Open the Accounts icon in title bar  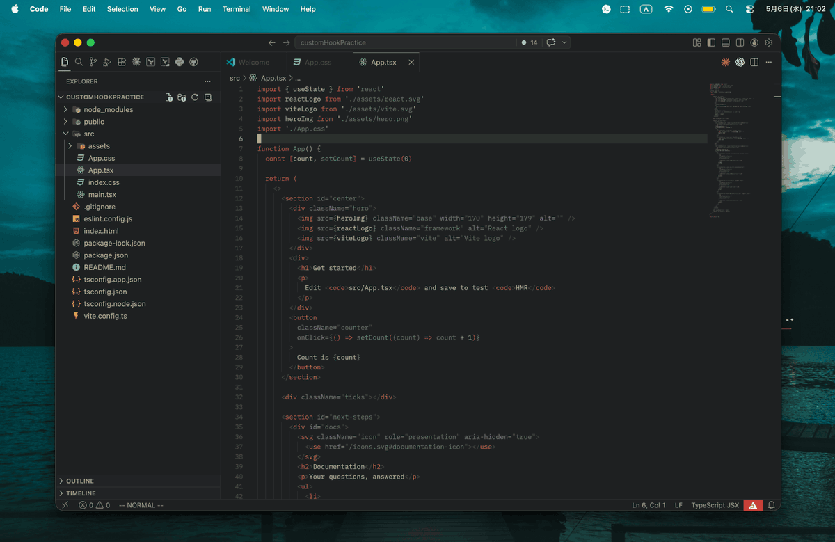[754, 42]
